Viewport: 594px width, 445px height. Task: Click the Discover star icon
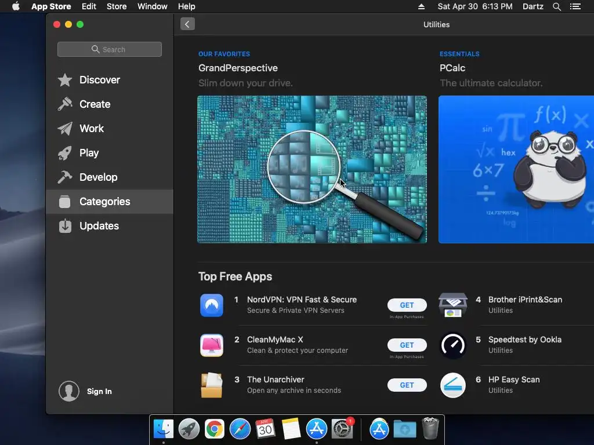click(x=65, y=80)
